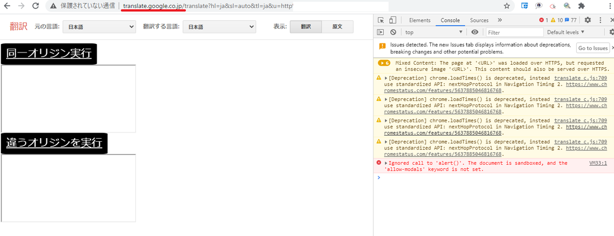Viewport: 614px width, 236px height.
Task: Click the red 翻訳 logo text
Action: 18,27
